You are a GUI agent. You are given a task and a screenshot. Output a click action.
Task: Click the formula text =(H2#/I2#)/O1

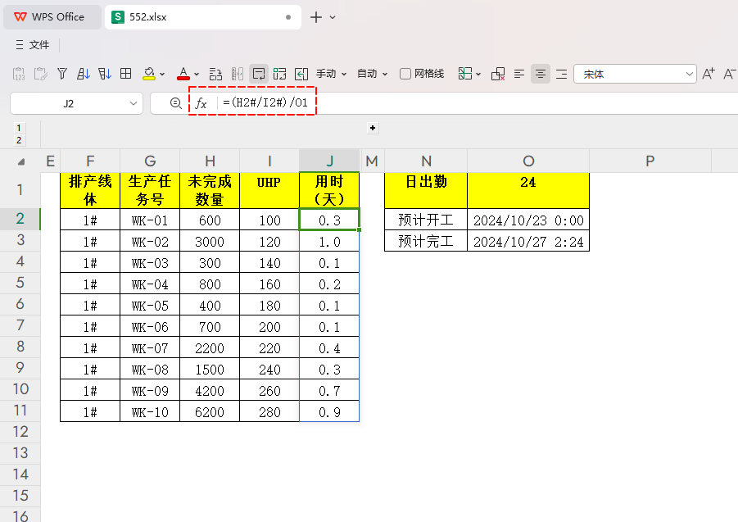(x=265, y=102)
